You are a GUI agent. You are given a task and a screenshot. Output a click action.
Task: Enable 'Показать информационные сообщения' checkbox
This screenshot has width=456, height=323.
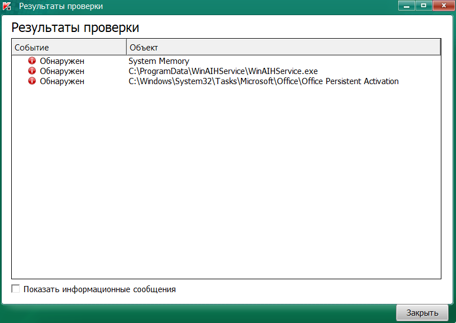(15, 289)
